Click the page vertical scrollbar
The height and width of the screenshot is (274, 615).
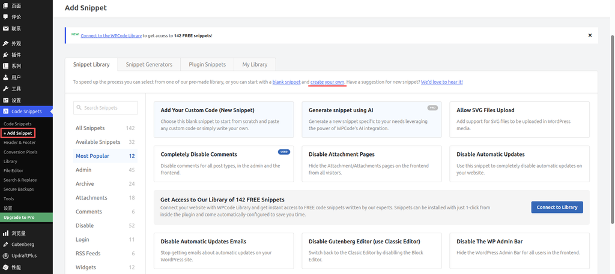pos(613,128)
